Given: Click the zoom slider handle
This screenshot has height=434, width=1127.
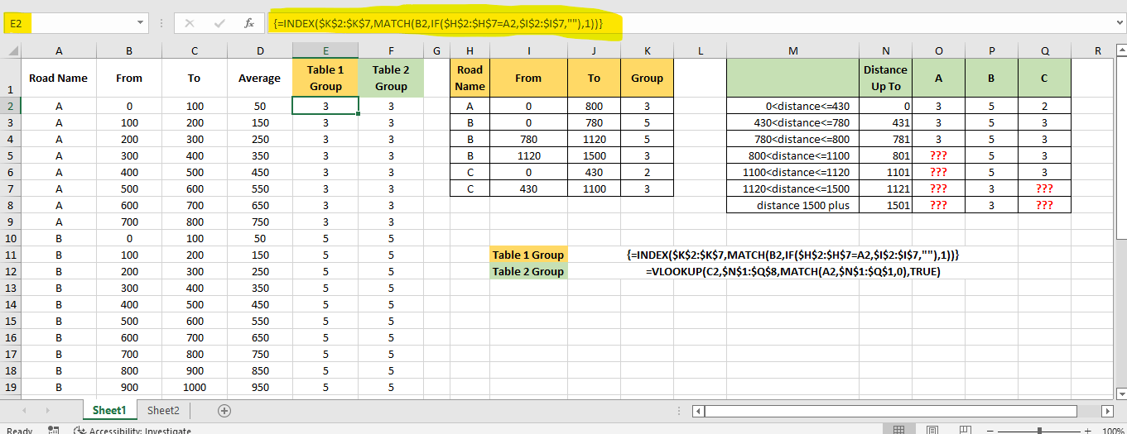Looking at the screenshot, I should 1039,431.
